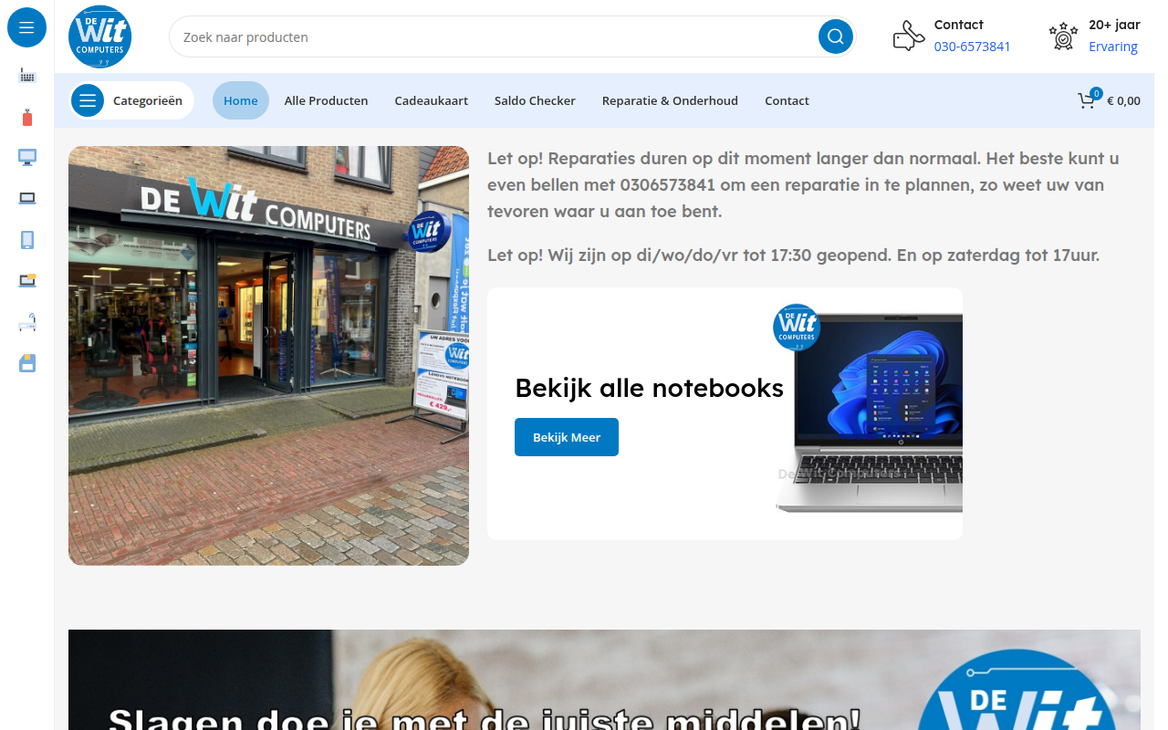
Task: Select the wireless router category icon
Action: [x=27, y=321]
